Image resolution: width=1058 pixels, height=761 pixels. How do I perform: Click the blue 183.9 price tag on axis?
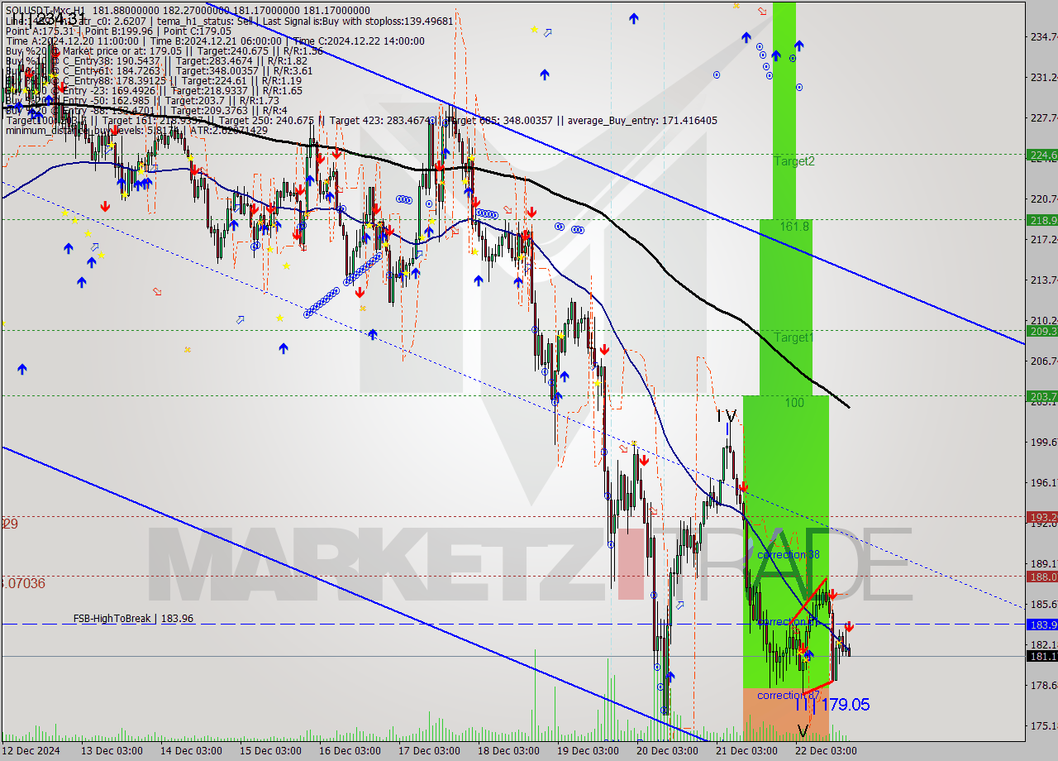tap(1041, 625)
